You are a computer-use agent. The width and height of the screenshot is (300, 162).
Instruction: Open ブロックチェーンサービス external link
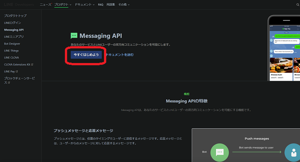pos(19,80)
